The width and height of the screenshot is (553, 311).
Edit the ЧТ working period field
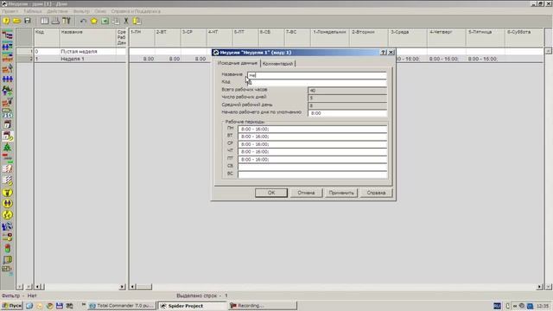coord(313,152)
